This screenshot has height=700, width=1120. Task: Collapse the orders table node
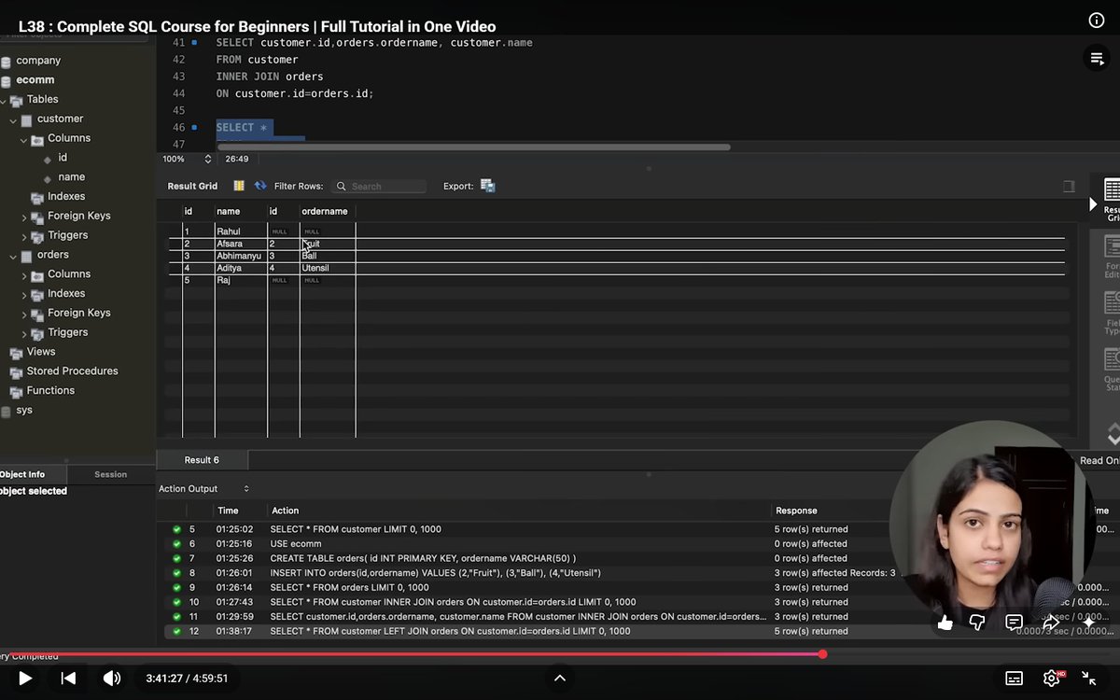coord(13,256)
